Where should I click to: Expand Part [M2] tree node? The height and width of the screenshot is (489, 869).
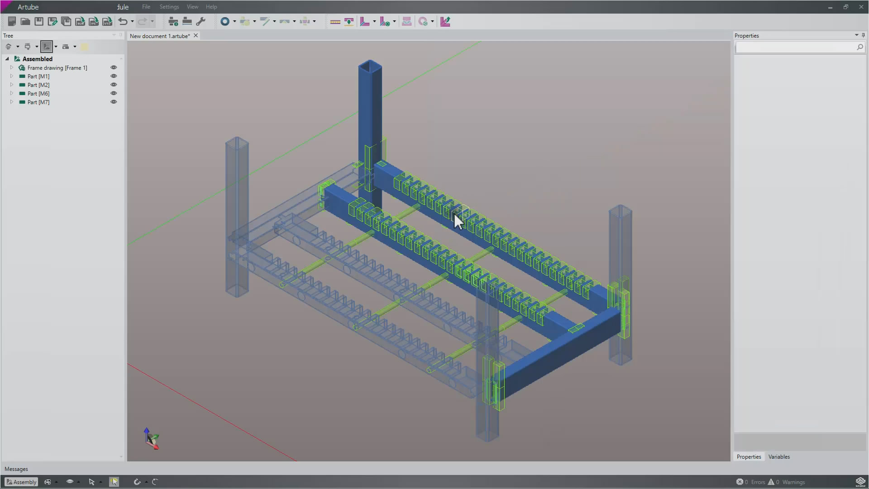[12, 85]
